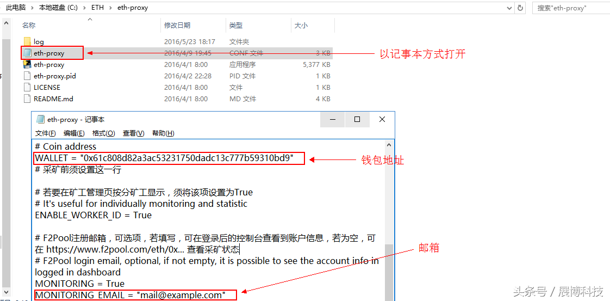The height and width of the screenshot is (301, 610).
Task: Click the # 采矿前须设置这一行 comment
Action: tap(79, 170)
